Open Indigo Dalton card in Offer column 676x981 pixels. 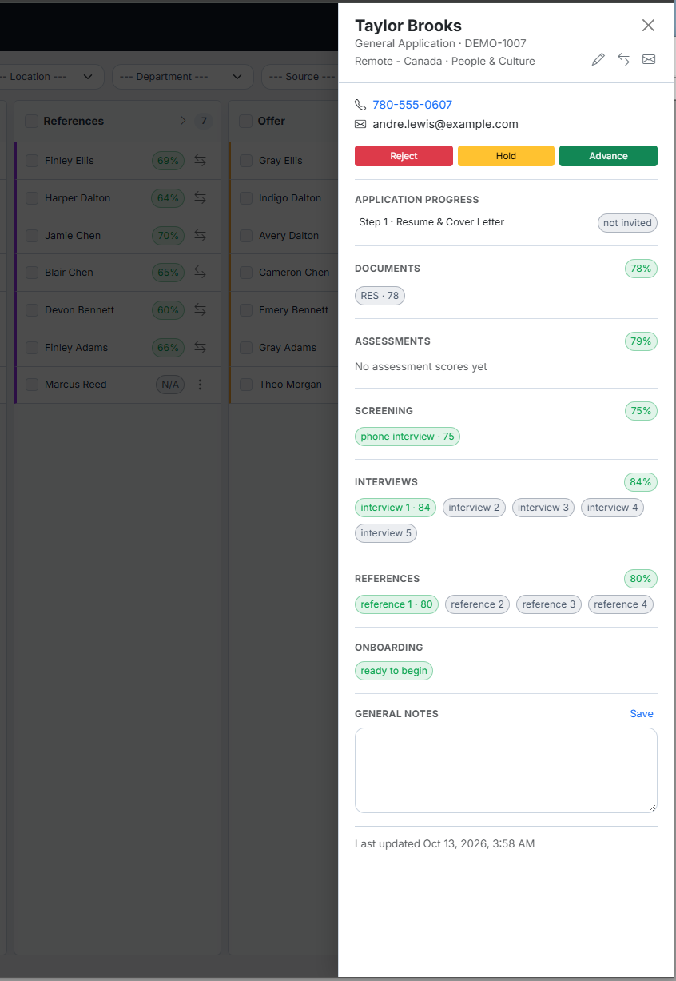290,198
